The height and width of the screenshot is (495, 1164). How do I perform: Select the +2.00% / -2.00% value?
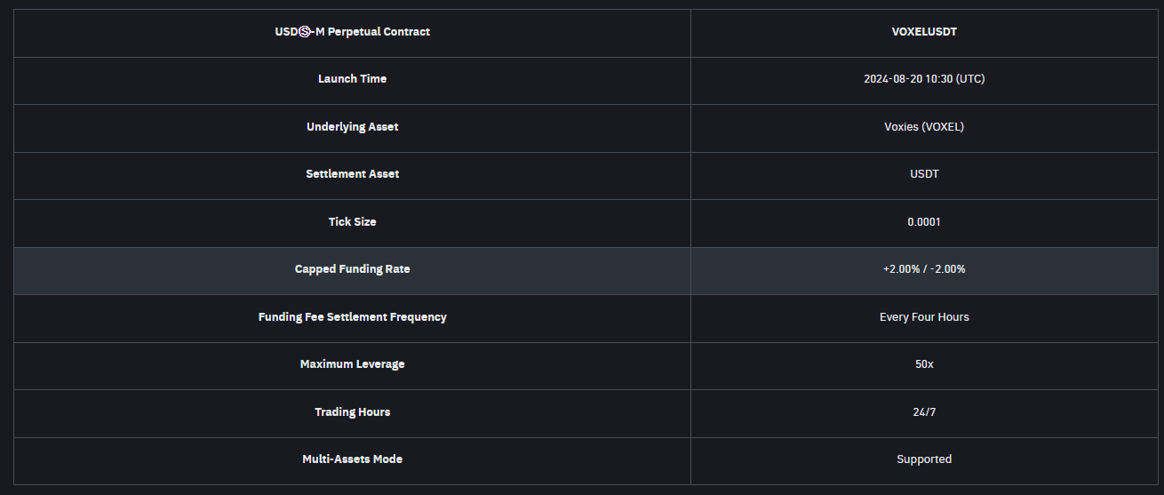(x=924, y=269)
